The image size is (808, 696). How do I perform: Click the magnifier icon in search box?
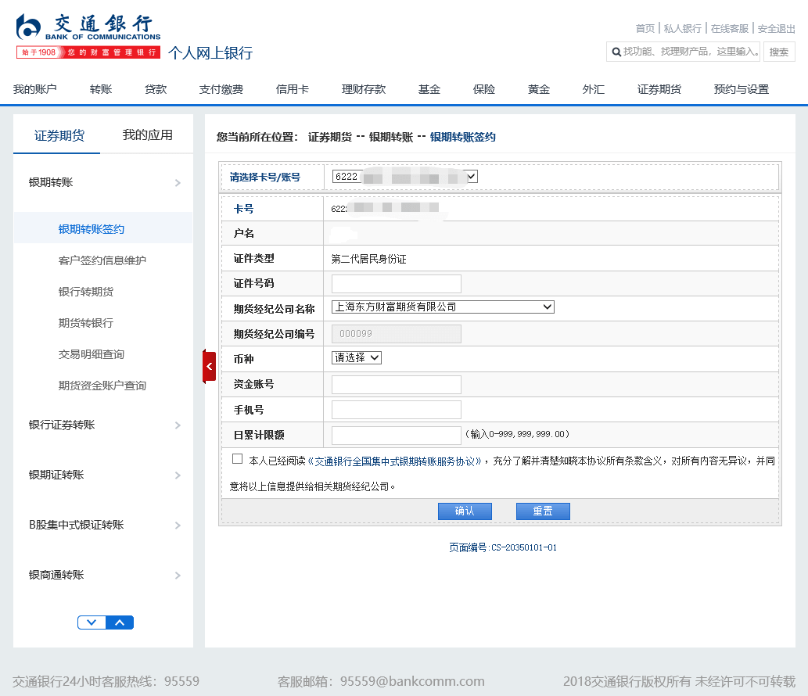coord(616,52)
